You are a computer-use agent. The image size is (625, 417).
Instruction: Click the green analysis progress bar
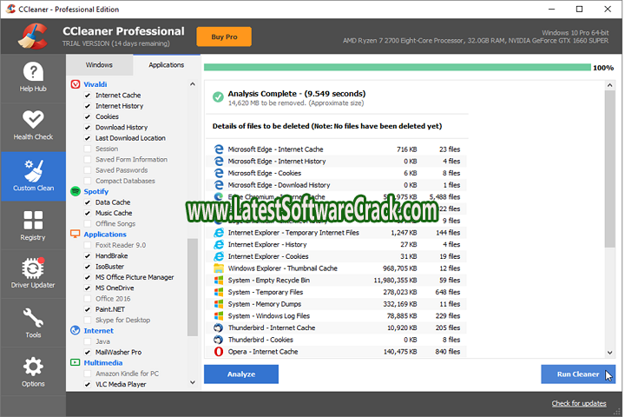(x=398, y=68)
